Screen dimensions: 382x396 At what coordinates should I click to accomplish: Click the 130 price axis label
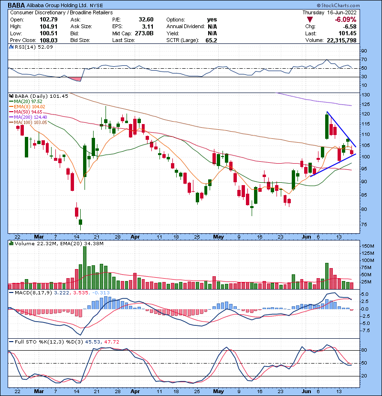[366, 95]
